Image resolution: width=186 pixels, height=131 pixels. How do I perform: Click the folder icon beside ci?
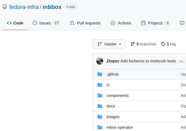[x=100, y=85]
